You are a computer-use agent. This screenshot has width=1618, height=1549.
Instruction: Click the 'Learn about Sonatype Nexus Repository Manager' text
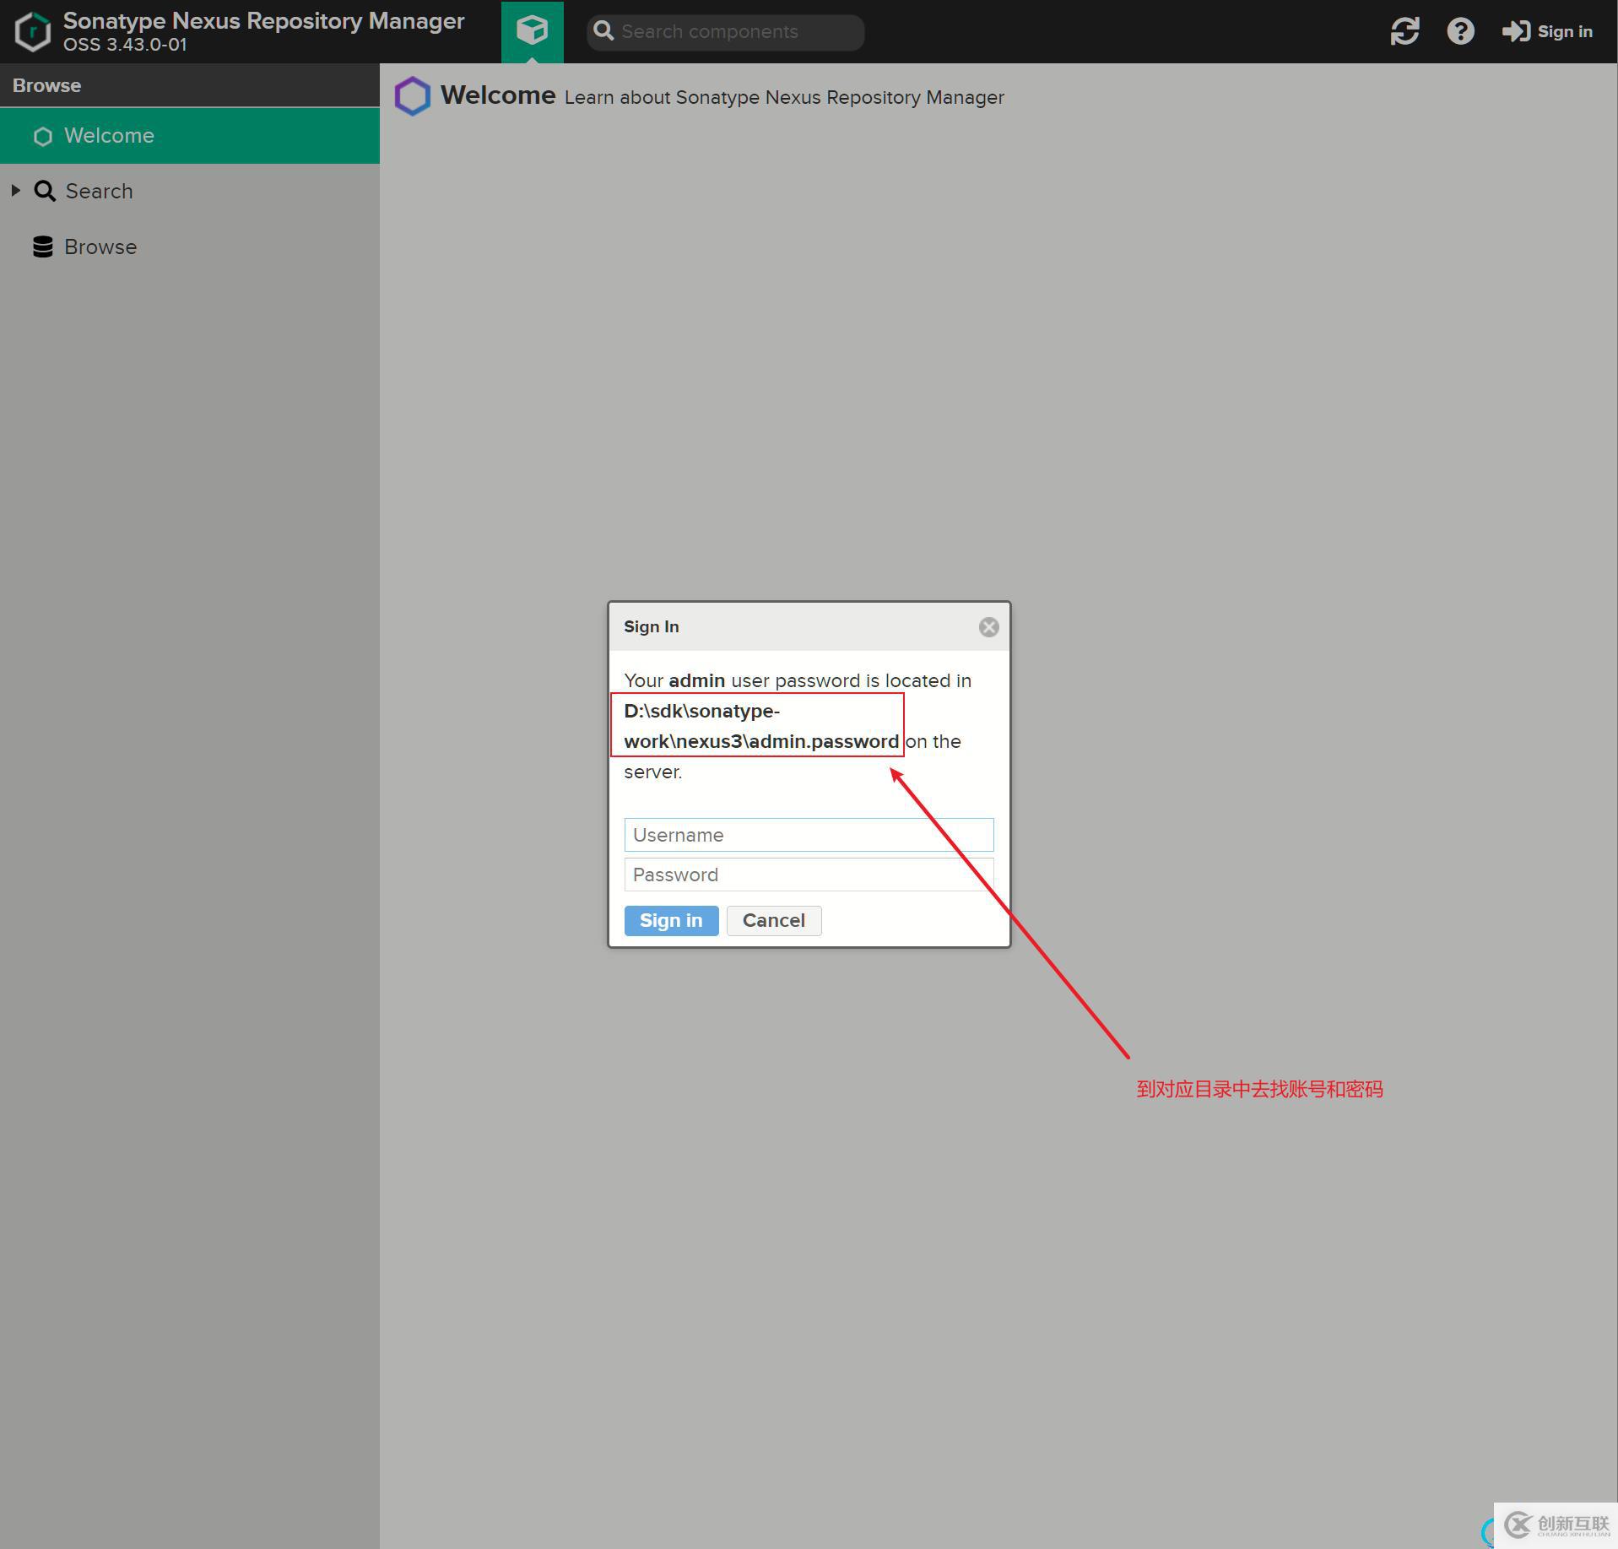(x=784, y=98)
